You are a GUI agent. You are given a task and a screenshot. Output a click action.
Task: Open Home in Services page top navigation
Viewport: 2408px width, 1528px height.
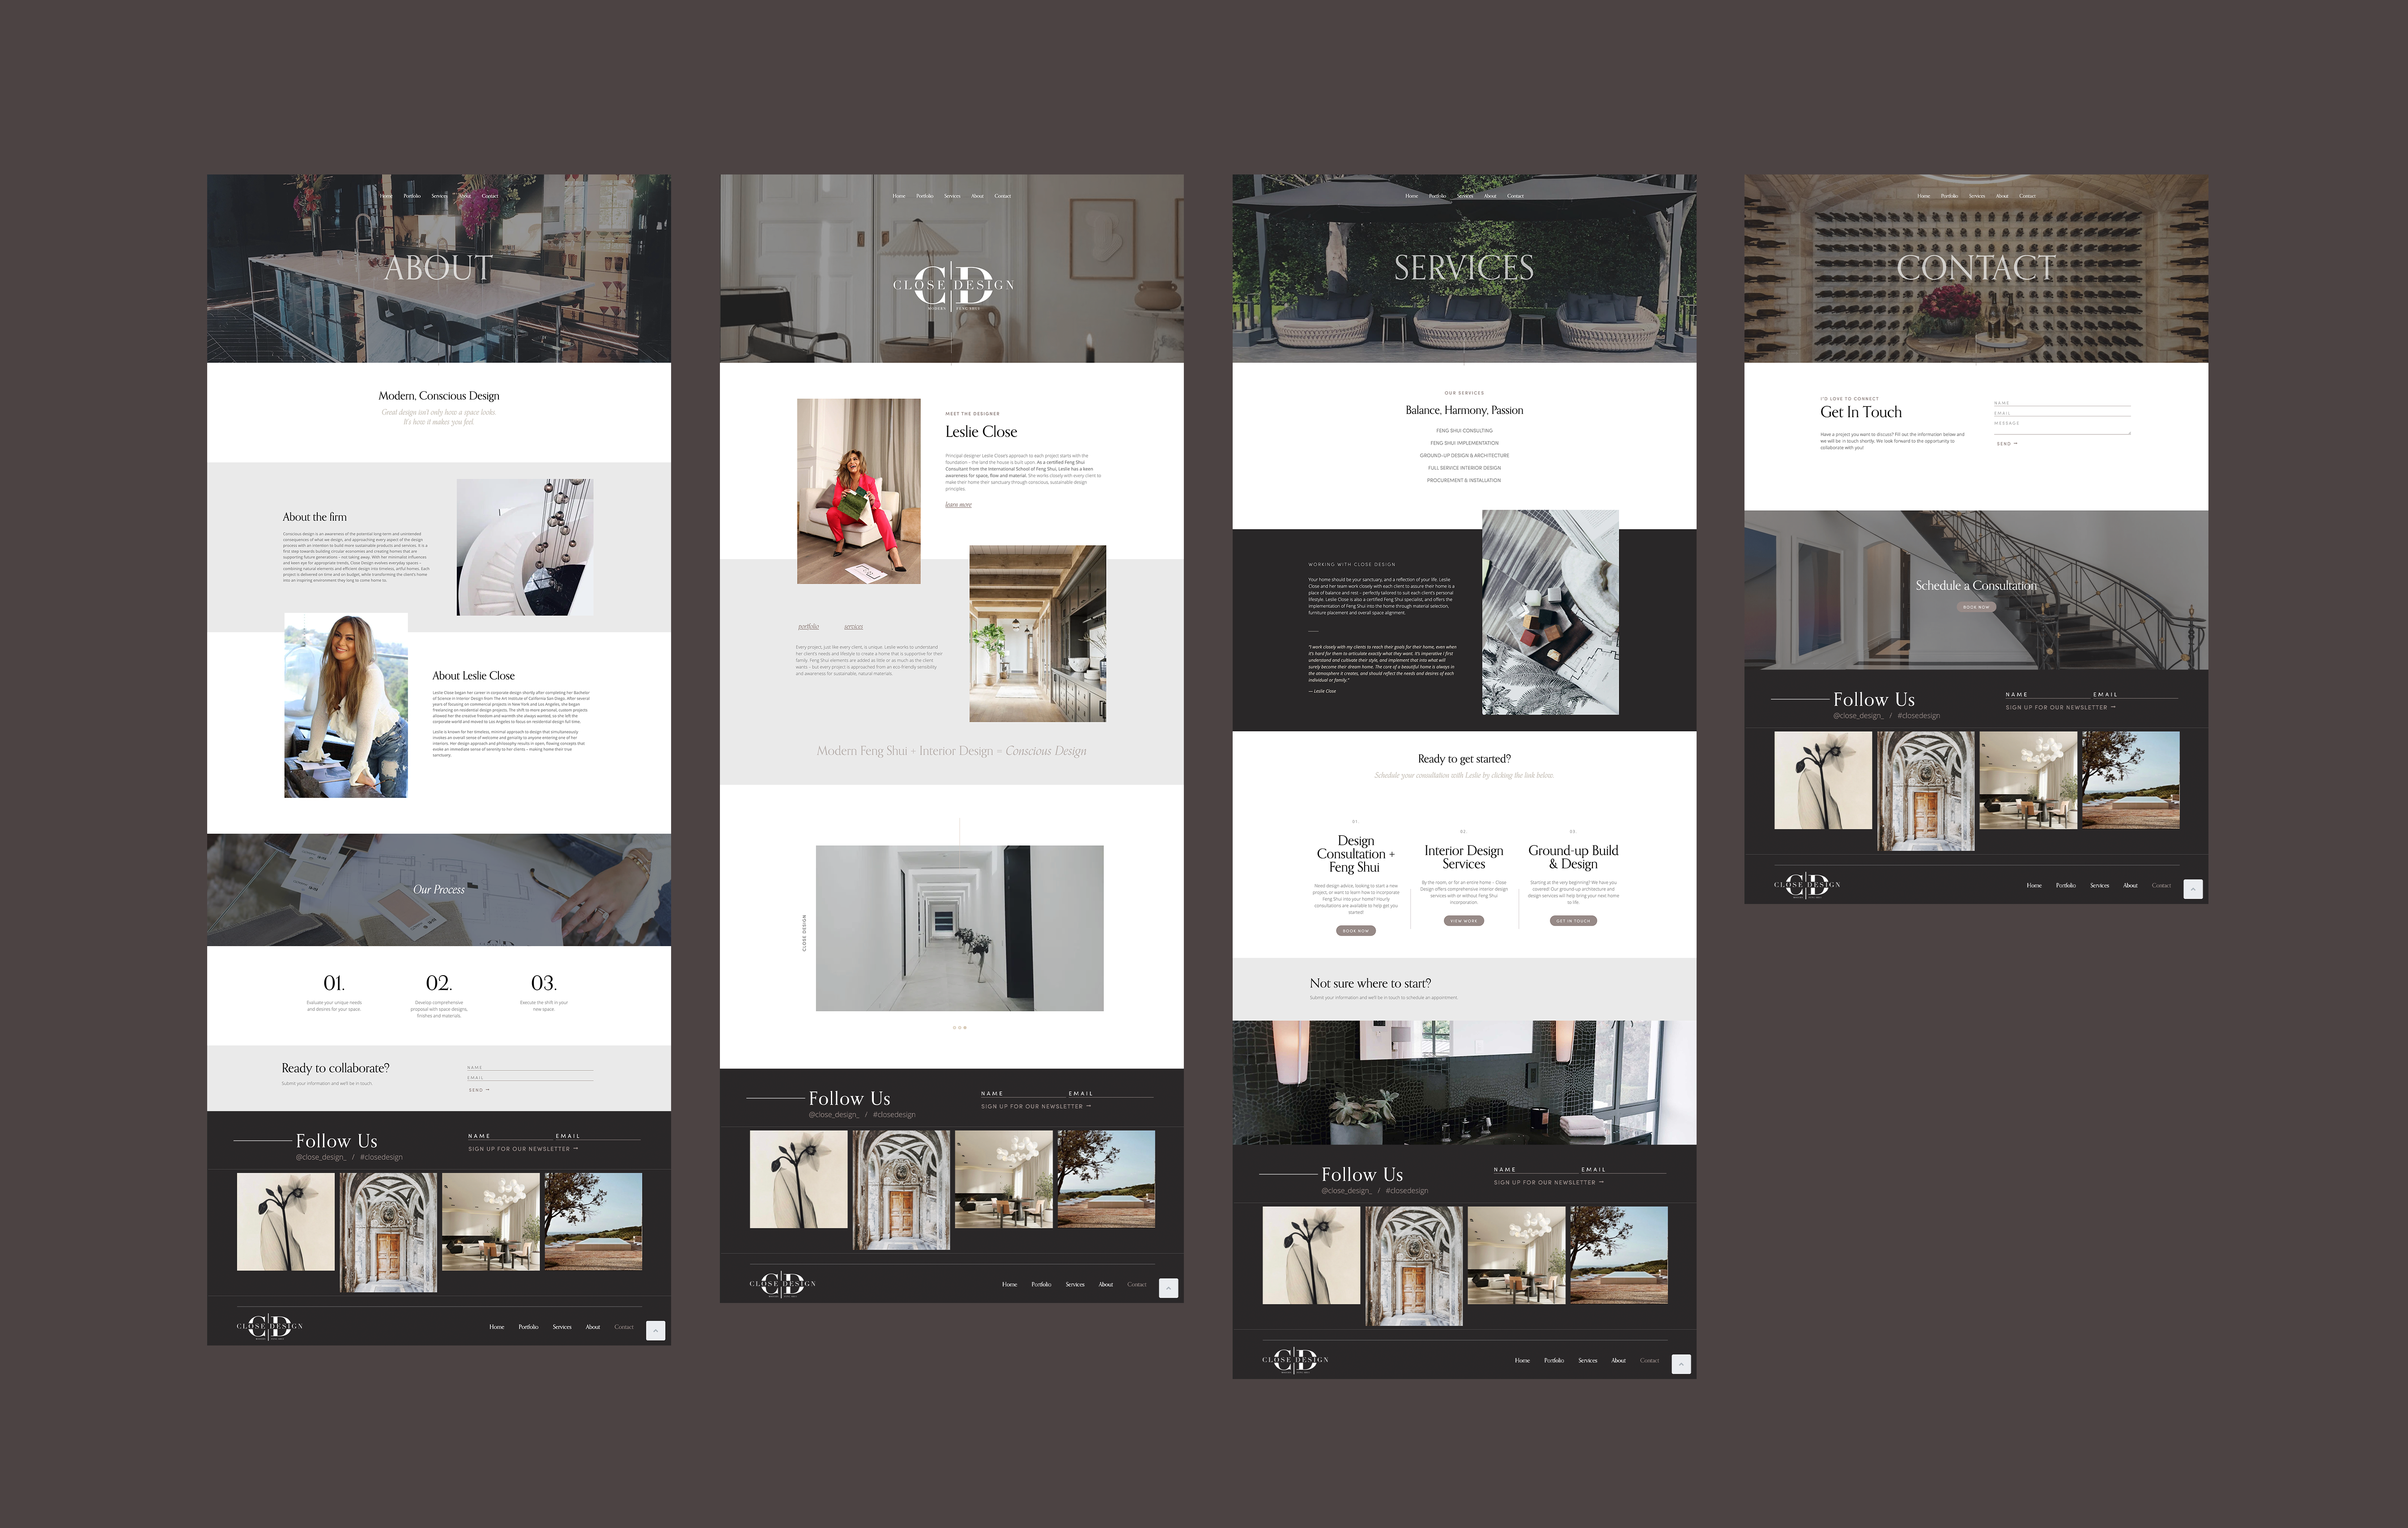(1411, 196)
